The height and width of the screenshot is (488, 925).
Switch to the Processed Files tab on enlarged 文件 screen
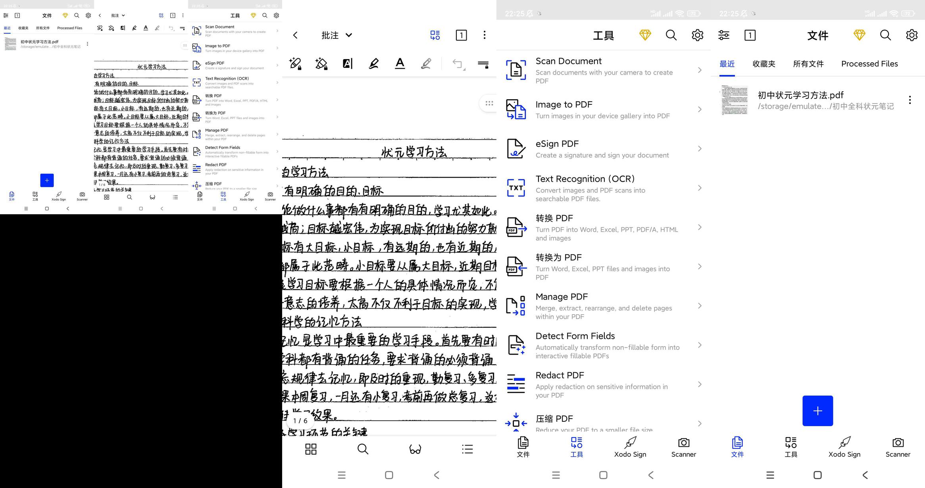[x=869, y=64]
